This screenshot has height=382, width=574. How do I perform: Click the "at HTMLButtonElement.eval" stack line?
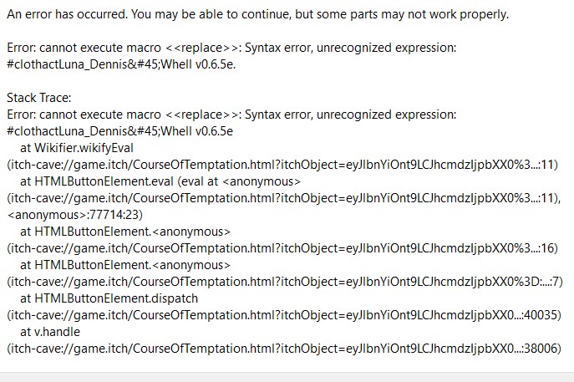pos(160,181)
